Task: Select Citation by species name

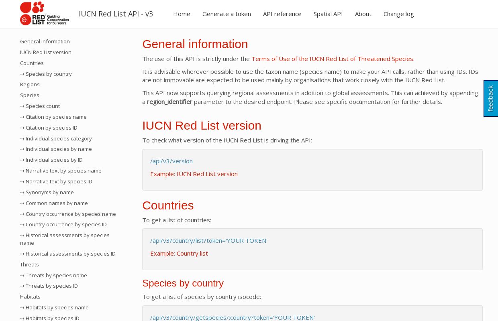Action: point(53,117)
